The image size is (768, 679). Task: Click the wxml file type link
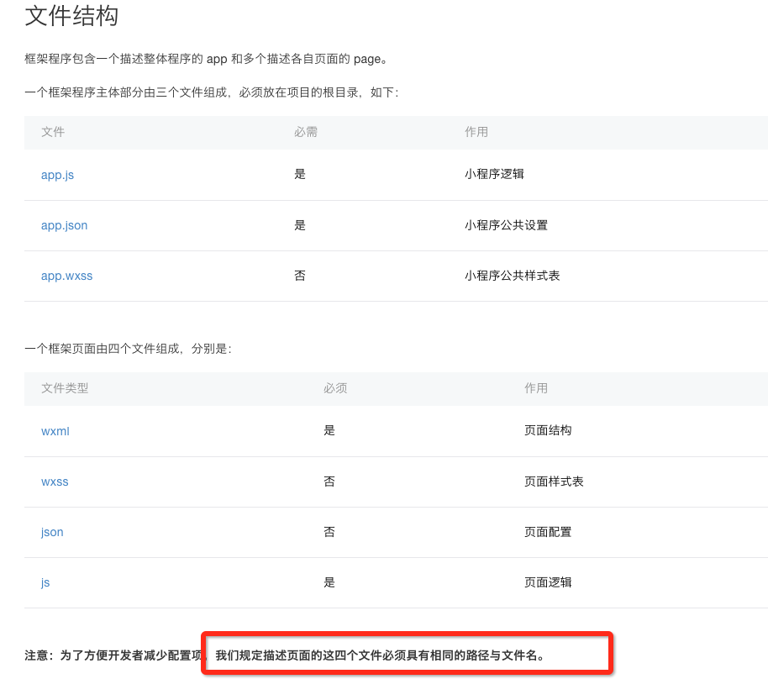click(55, 431)
